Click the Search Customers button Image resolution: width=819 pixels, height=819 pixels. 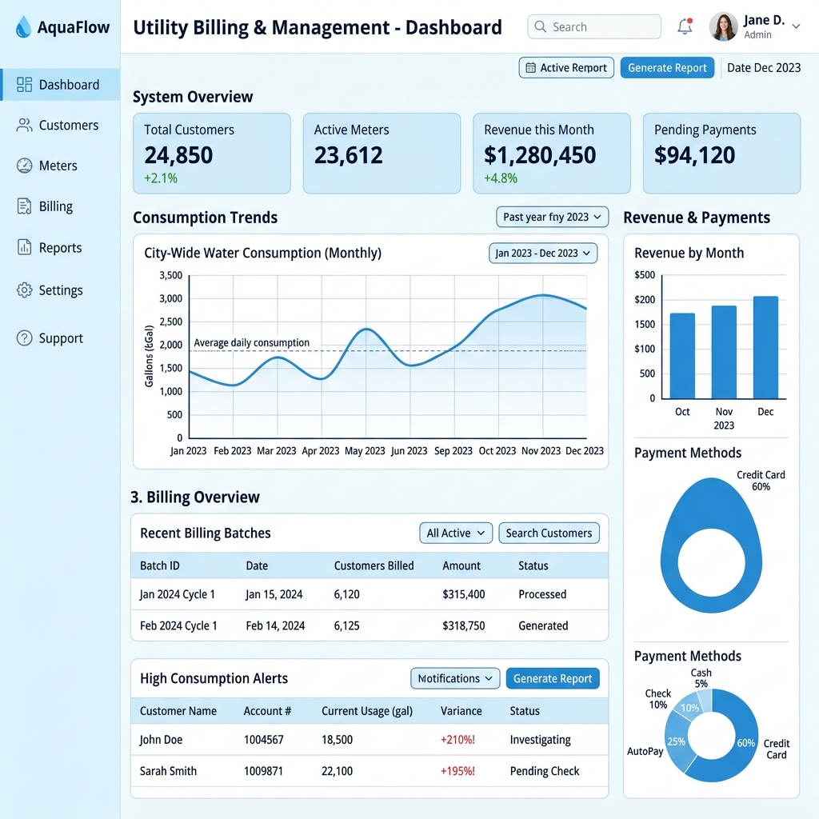click(x=549, y=533)
